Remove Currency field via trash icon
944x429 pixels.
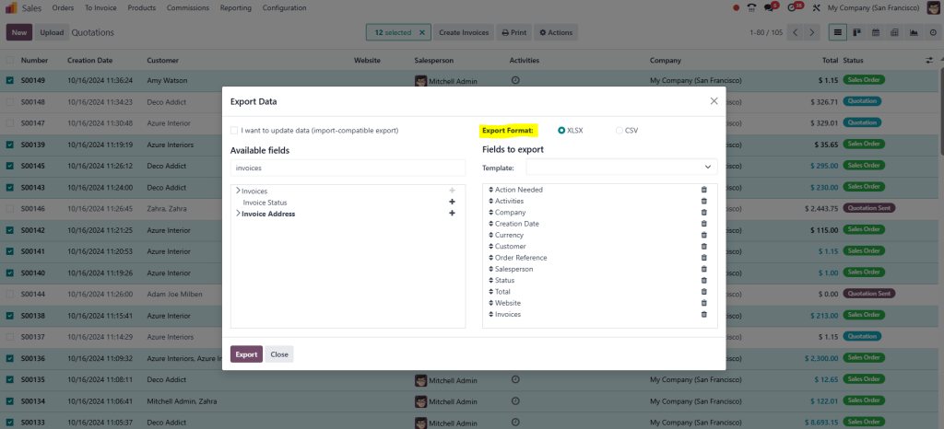point(703,235)
